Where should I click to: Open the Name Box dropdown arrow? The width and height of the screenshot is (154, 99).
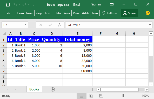pyautogui.click(x=25, y=25)
